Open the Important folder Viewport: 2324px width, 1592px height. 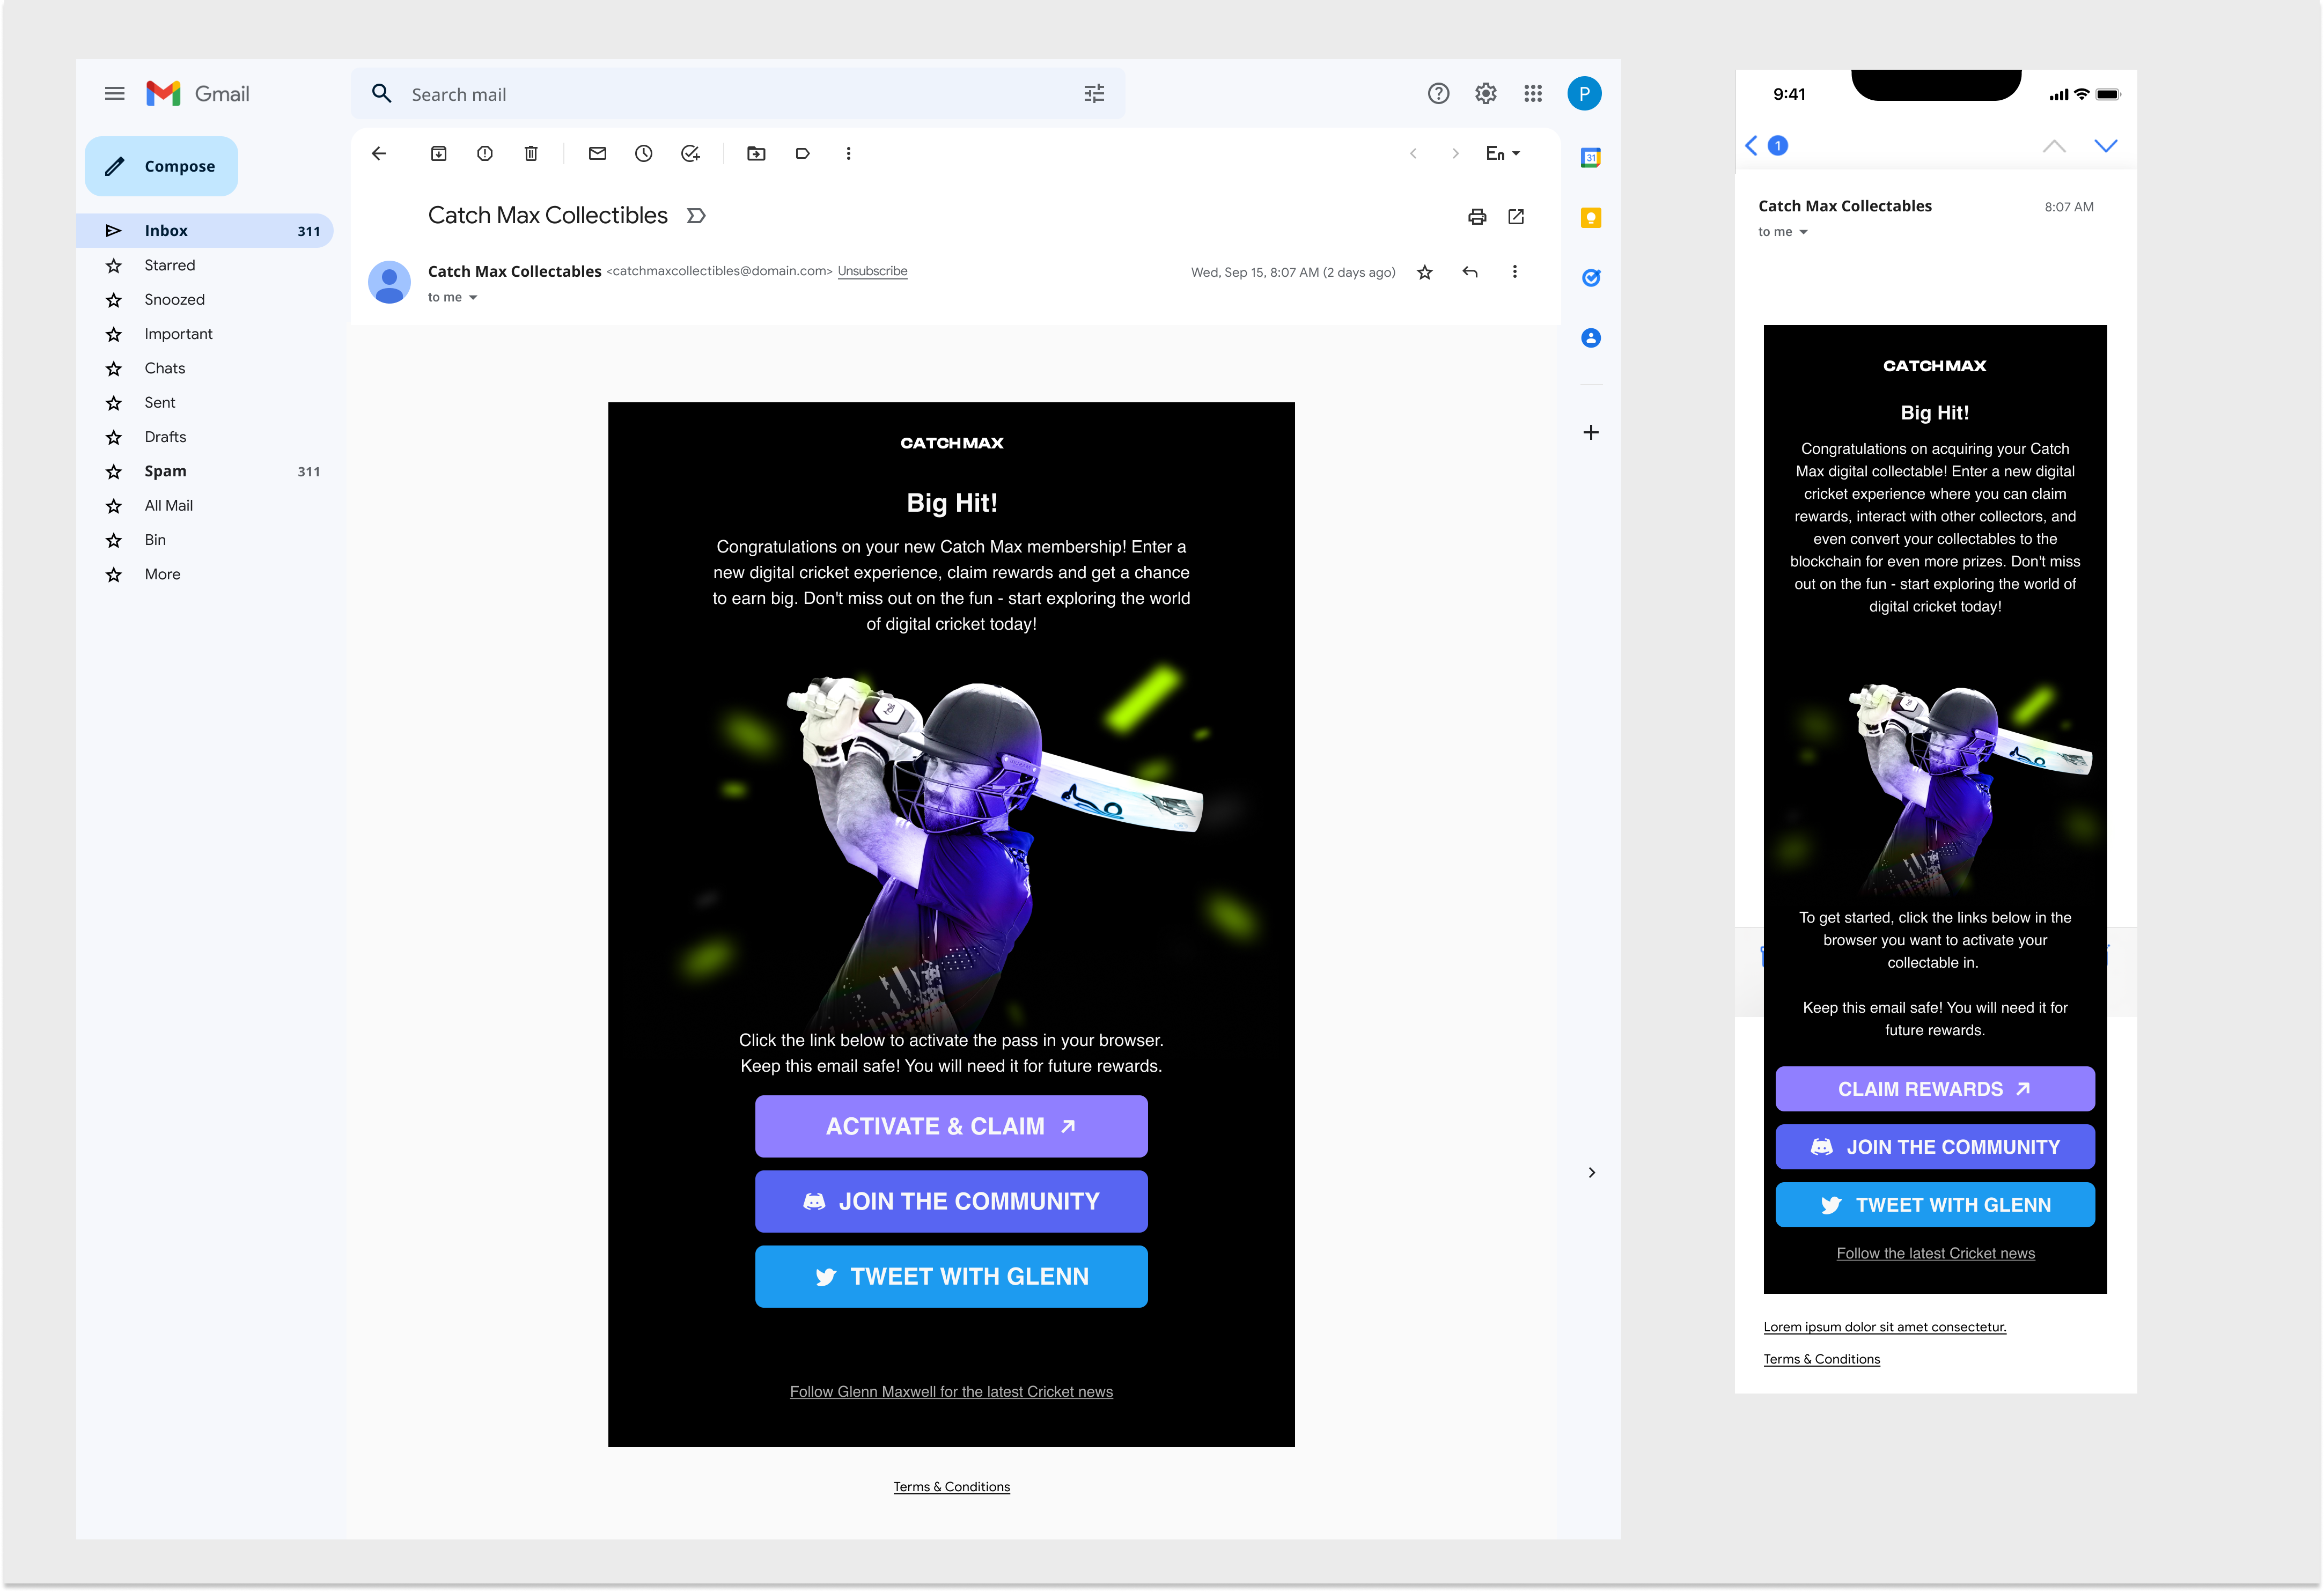pyautogui.click(x=205, y=334)
